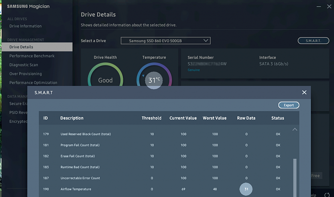Select Used Reserved Block Count (total) row
Image resolution: width=334 pixels, height=197 pixels.
click(x=166, y=134)
